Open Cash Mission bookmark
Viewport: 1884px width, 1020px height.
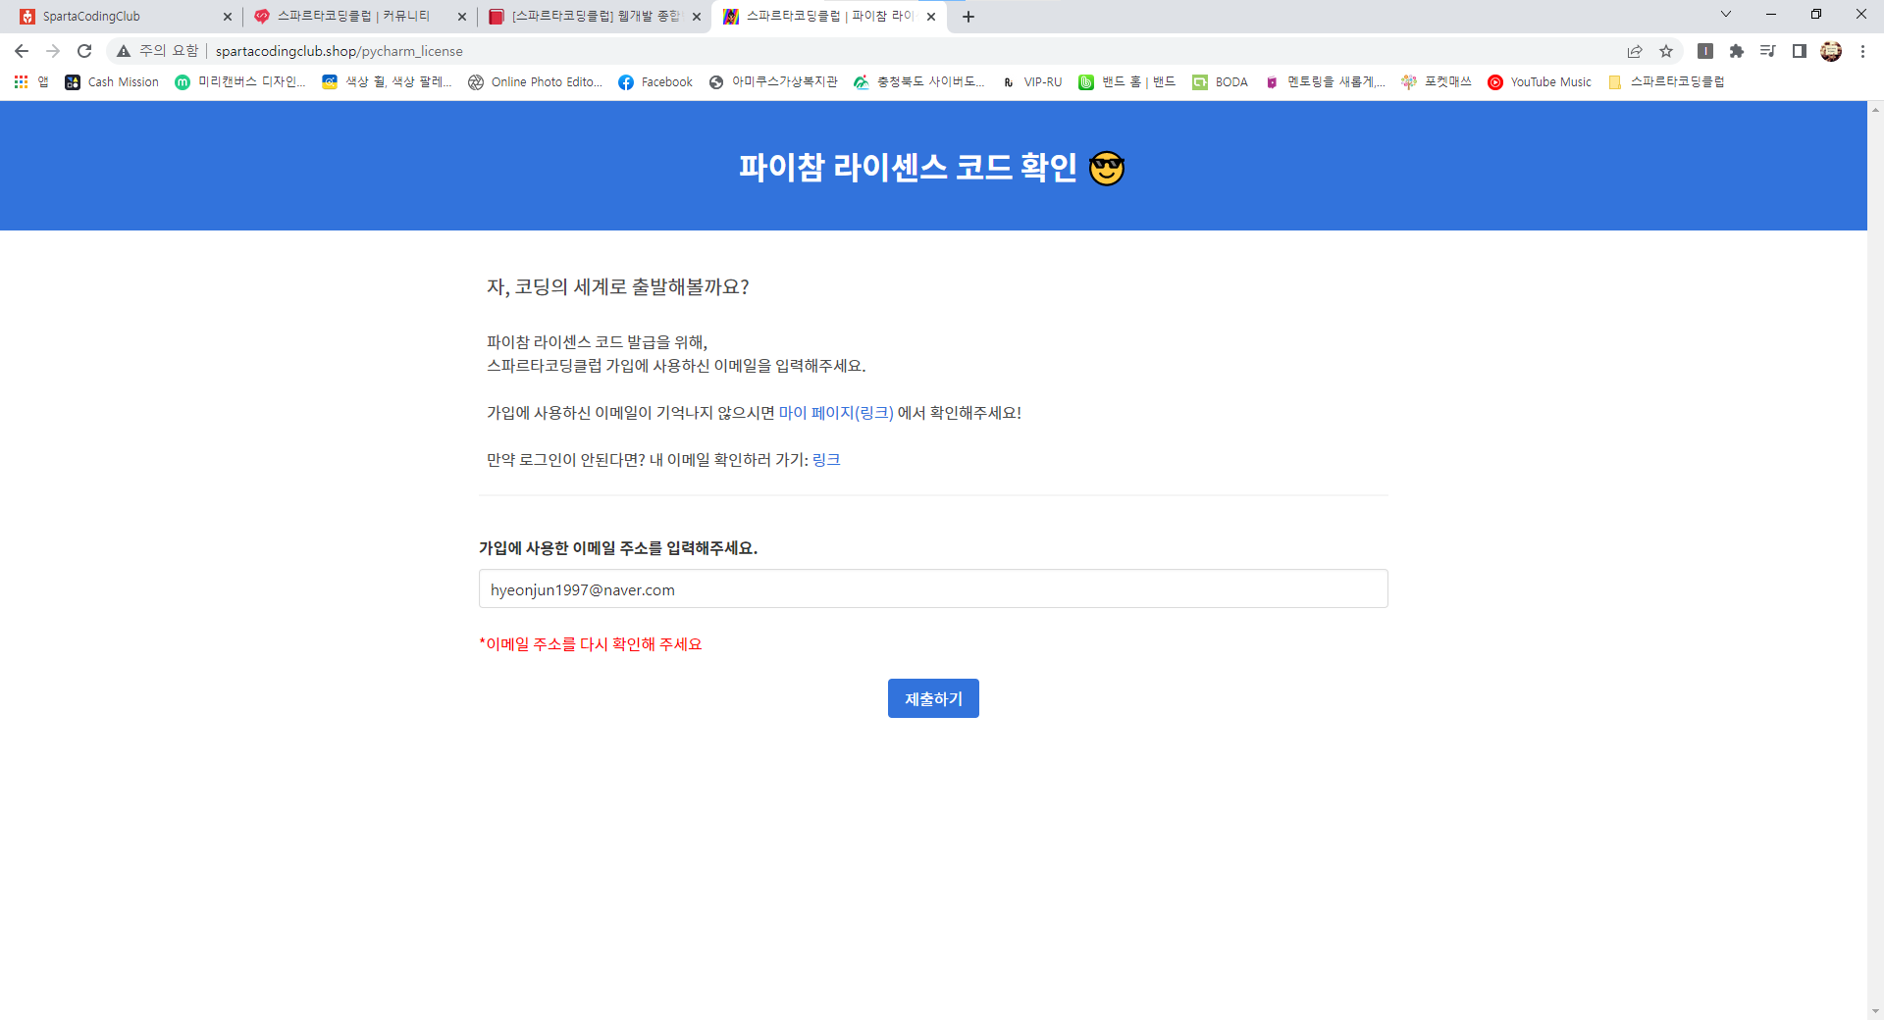coord(112,82)
